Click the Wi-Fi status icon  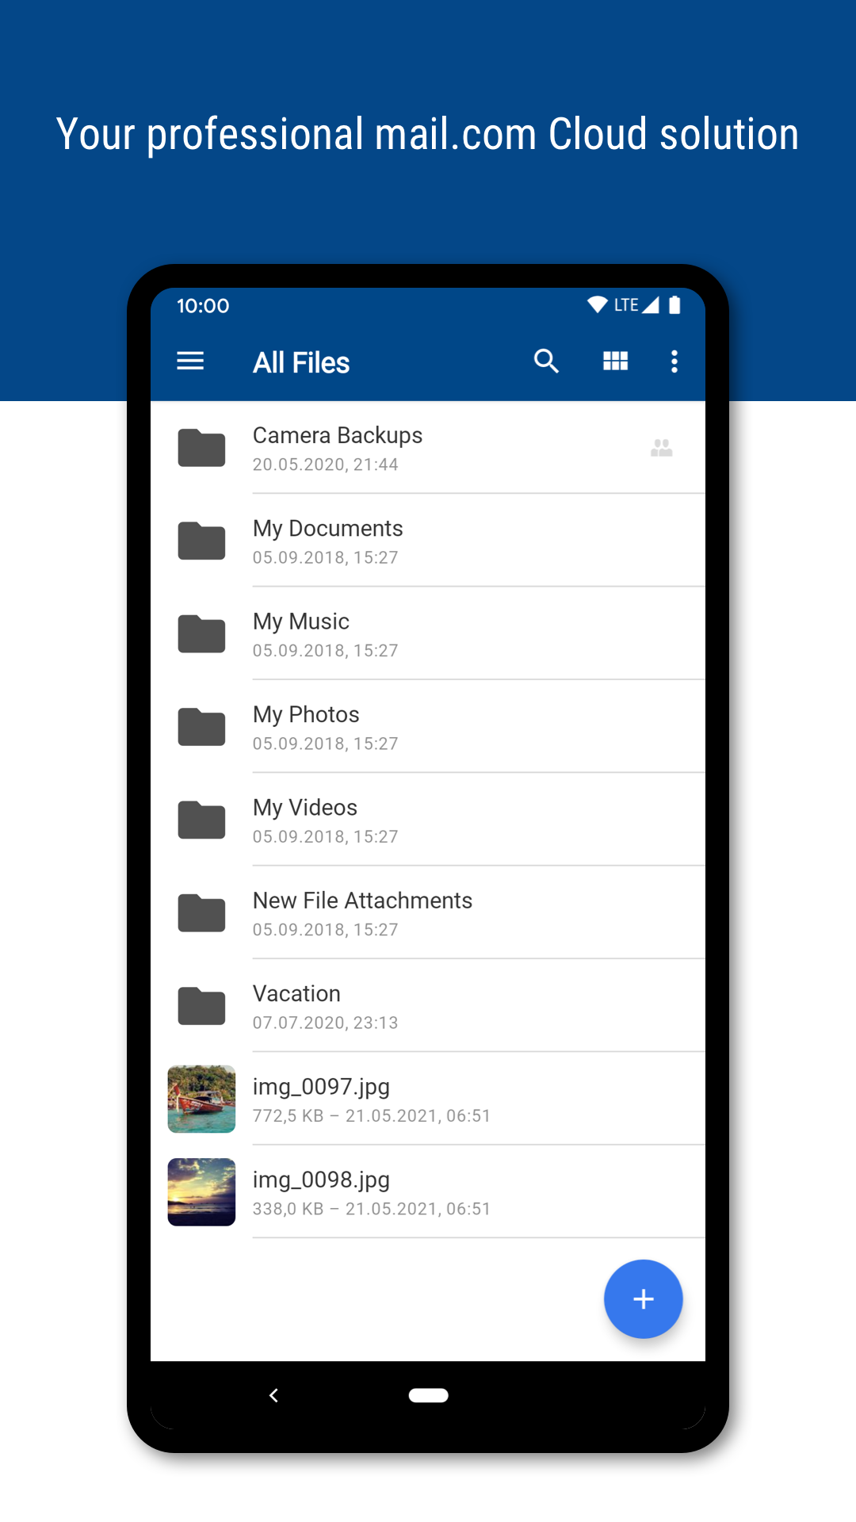(597, 305)
